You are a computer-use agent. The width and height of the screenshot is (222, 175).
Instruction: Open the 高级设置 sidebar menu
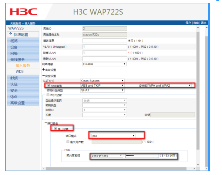(x=23, y=103)
